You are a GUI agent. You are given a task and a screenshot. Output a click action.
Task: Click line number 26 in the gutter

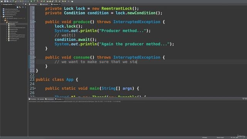coord(32,93)
